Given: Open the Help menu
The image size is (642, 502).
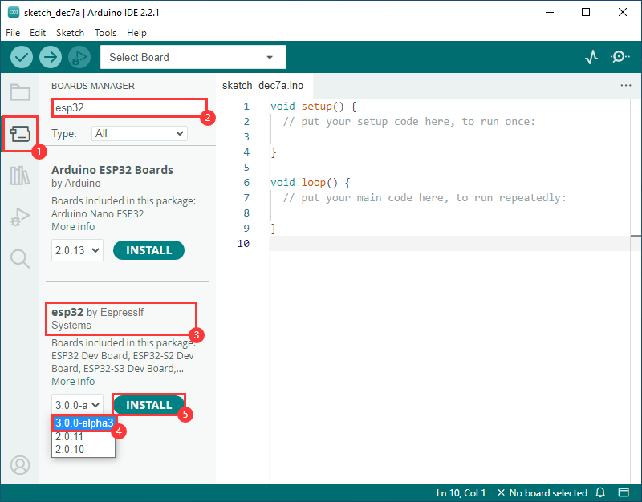Looking at the screenshot, I should coord(136,33).
